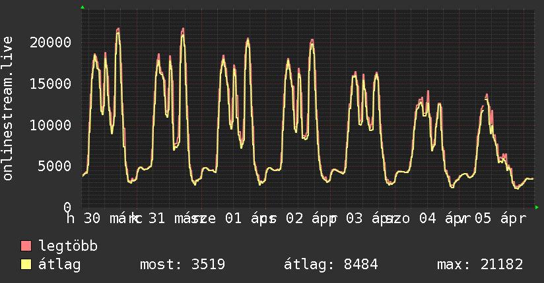Click the 15000 y-axis label

pyautogui.click(x=51, y=84)
